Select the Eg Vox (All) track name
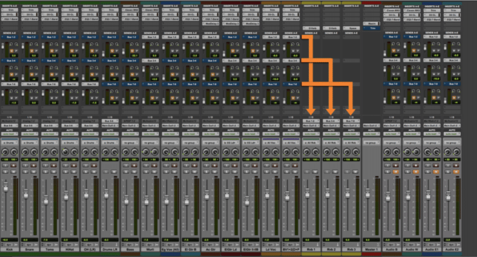The height and width of the screenshot is (257, 477). (x=170, y=250)
